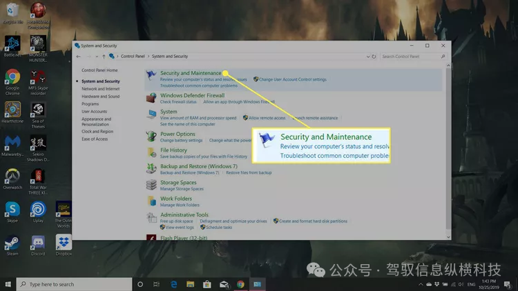The image size is (518, 291).
Task: Click the Storage Spaces drives icon
Action: 151,185
